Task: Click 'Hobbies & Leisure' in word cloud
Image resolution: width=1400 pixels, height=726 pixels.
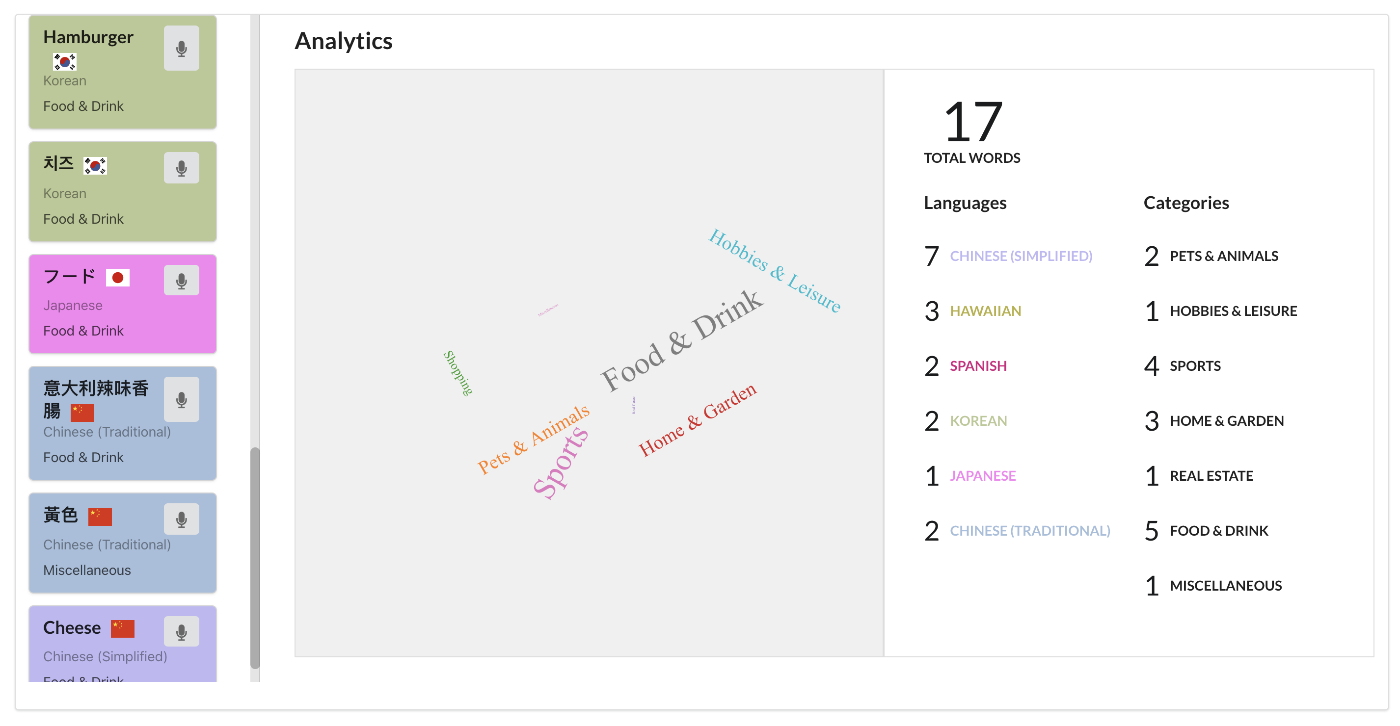Action: coord(775,270)
